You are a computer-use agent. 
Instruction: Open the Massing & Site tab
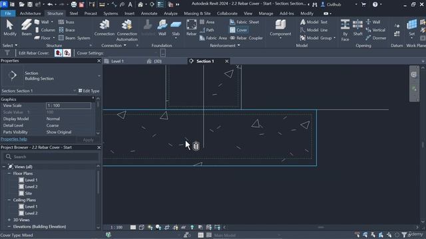pos(197,13)
